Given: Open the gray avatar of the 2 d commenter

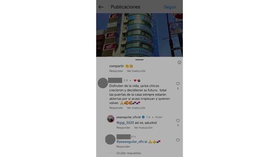Looking at the screenshot, I should click(103, 83).
